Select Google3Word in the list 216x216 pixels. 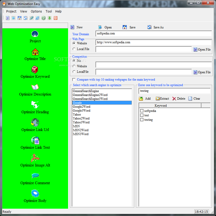(102, 111)
